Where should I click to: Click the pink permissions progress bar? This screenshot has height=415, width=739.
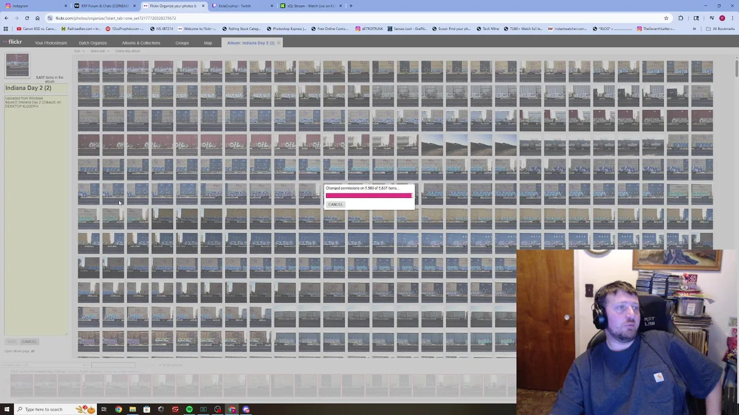[x=369, y=195]
